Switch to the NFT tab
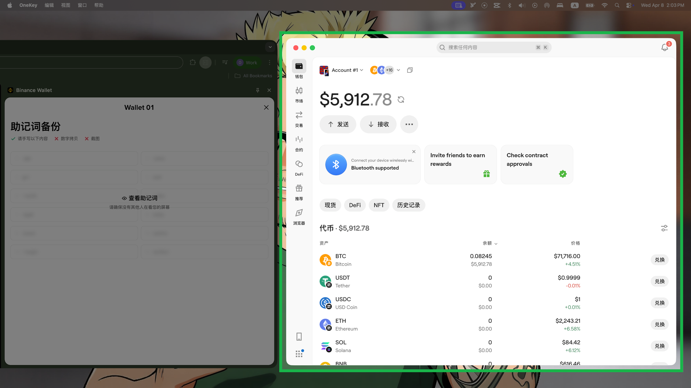Viewport: 691px width, 388px height. 379,205
